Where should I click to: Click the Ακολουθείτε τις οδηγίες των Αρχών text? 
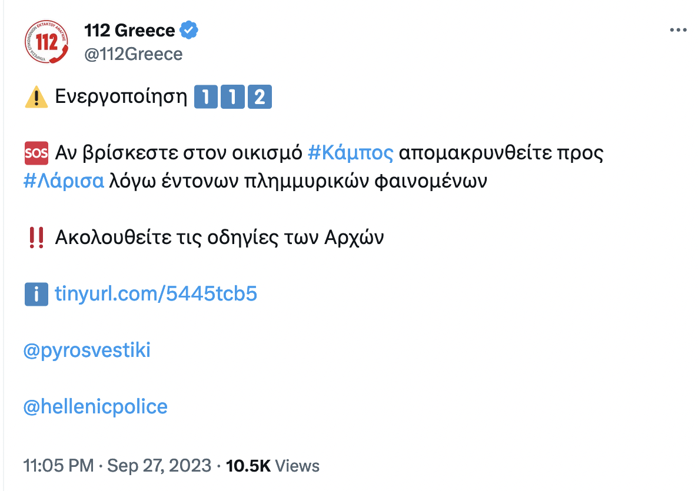219,238
